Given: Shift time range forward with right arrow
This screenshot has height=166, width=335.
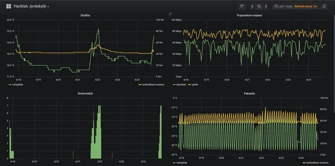Looking at the screenshot, I should coord(266,7).
